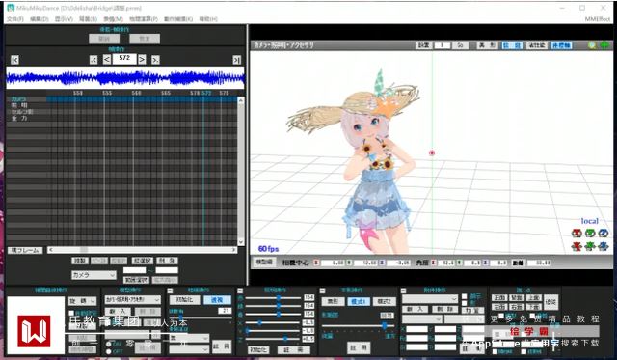Open the second menu in the menu bar
This screenshot has width=617, height=360.
tap(39, 19)
